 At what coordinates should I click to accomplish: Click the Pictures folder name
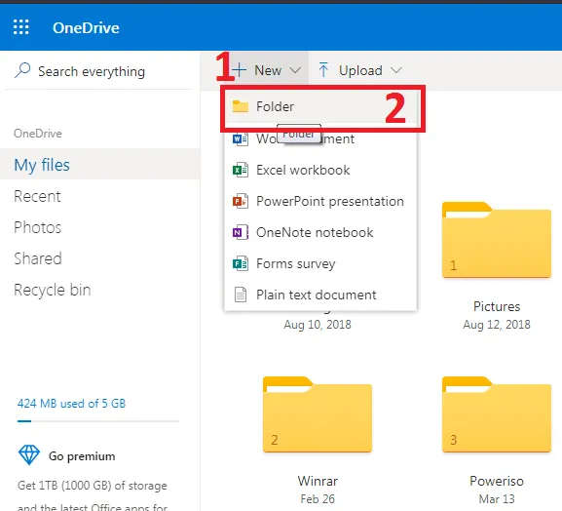pyautogui.click(x=497, y=306)
